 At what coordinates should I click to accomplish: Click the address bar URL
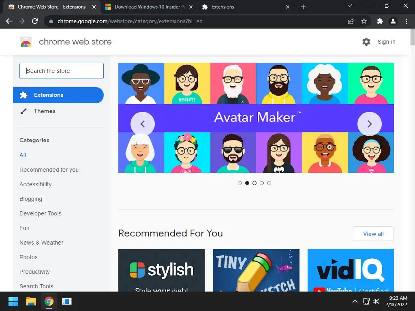pyautogui.click(x=130, y=21)
